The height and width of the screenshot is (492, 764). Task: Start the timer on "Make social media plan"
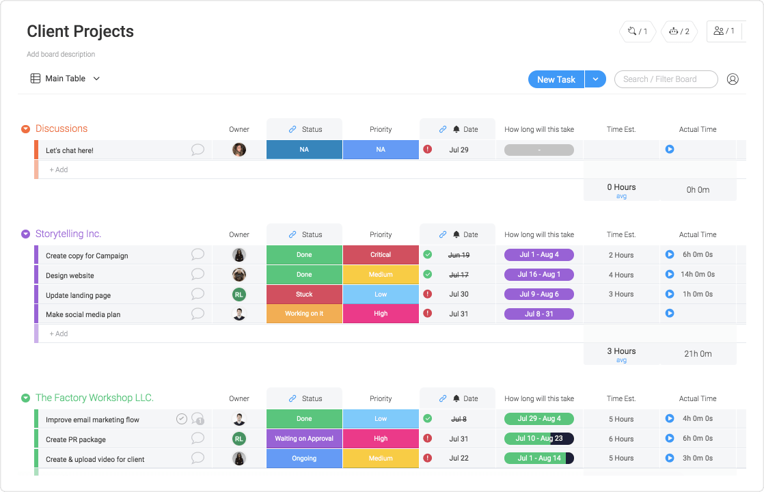coord(669,313)
